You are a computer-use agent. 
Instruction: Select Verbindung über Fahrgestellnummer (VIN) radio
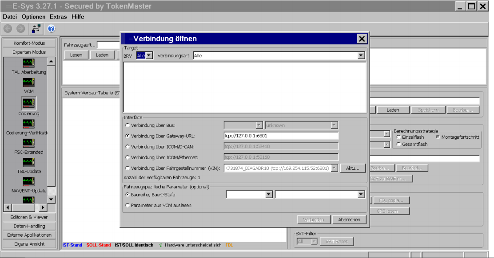click(127, 168)
